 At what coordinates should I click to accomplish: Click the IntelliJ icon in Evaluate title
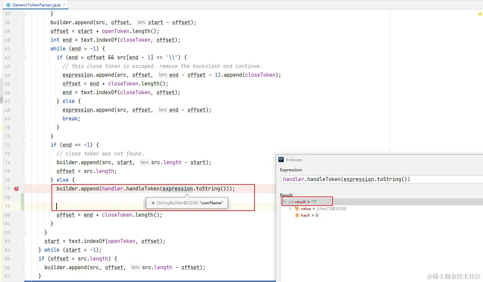point(281,160)
